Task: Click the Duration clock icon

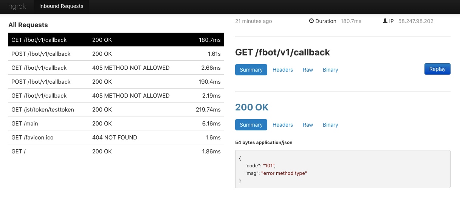Action: [x=311, y=21]
